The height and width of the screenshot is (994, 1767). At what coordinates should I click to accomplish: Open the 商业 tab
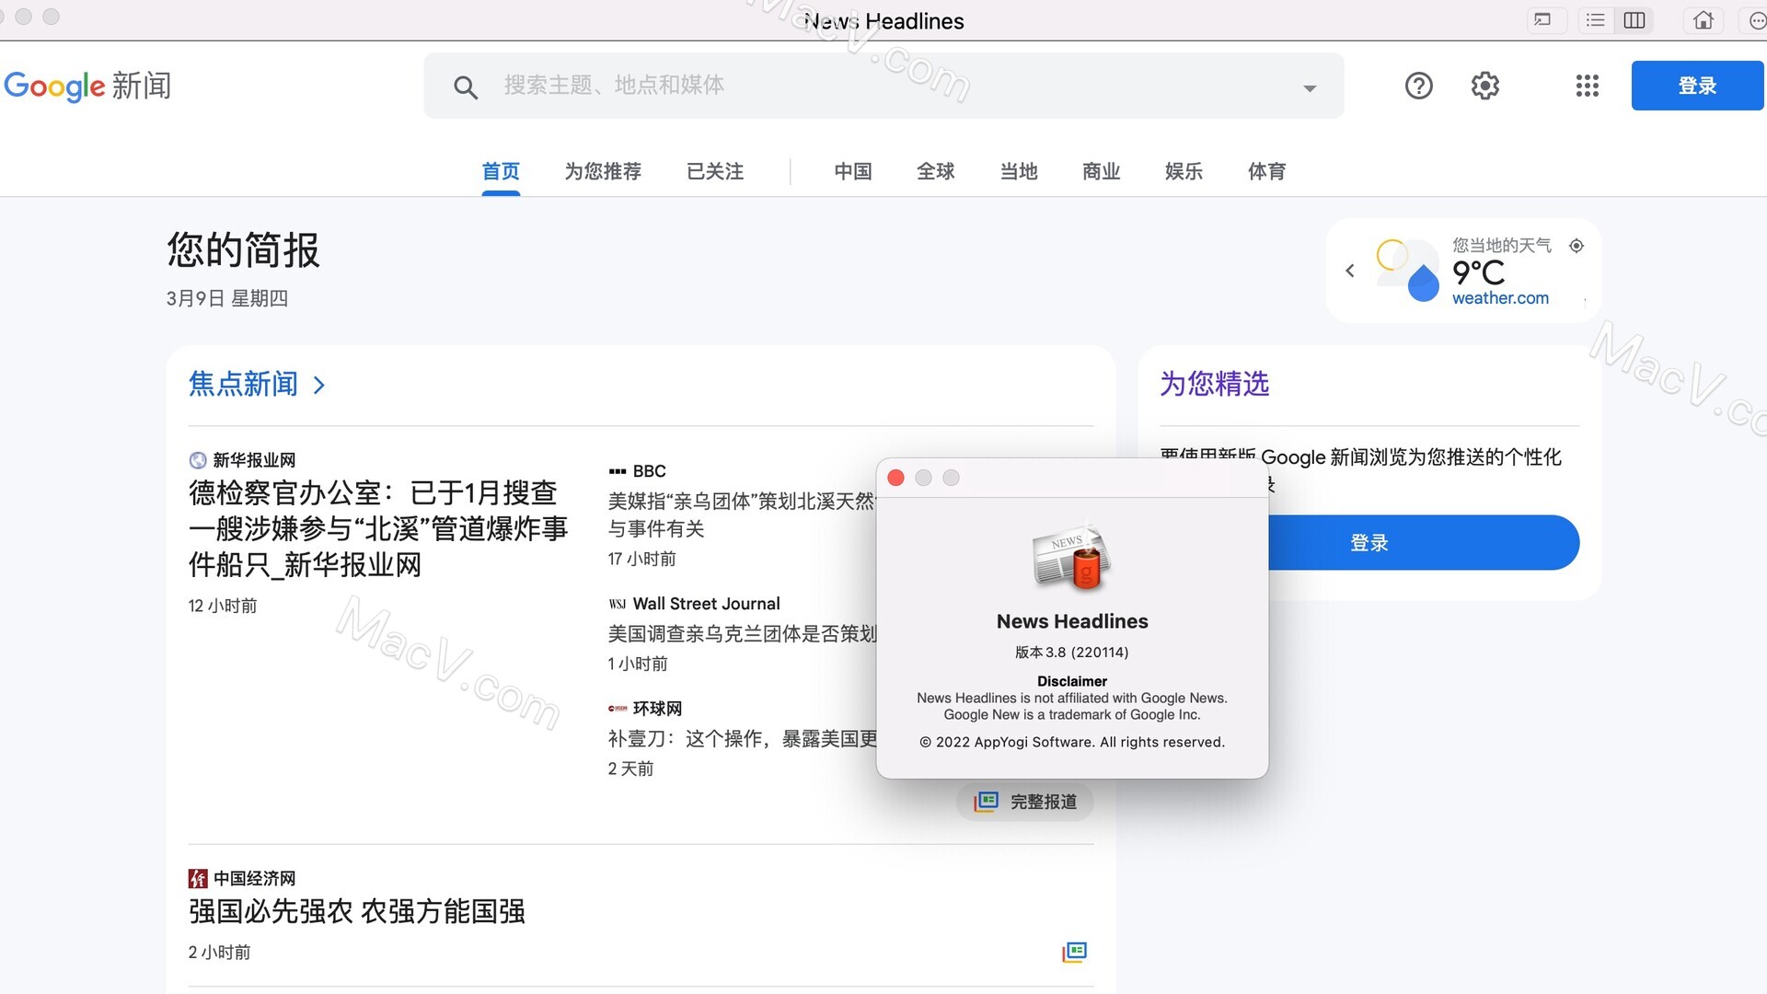pyautogui.click(x=1102, y=171)
